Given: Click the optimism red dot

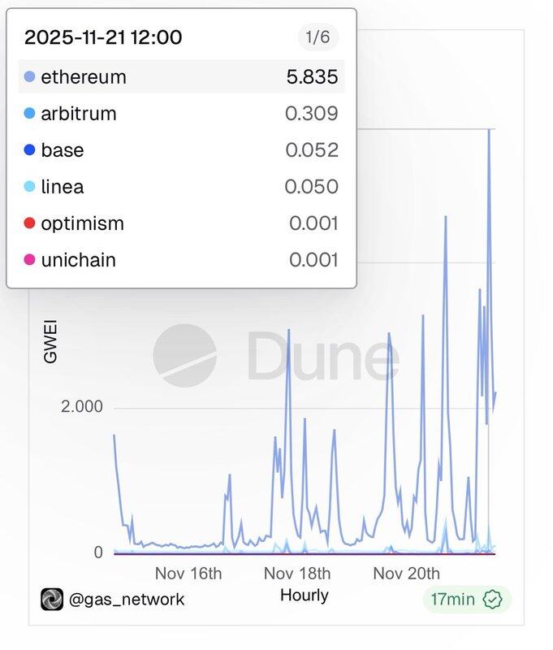Looking at the screenshot, I should 30,223.
